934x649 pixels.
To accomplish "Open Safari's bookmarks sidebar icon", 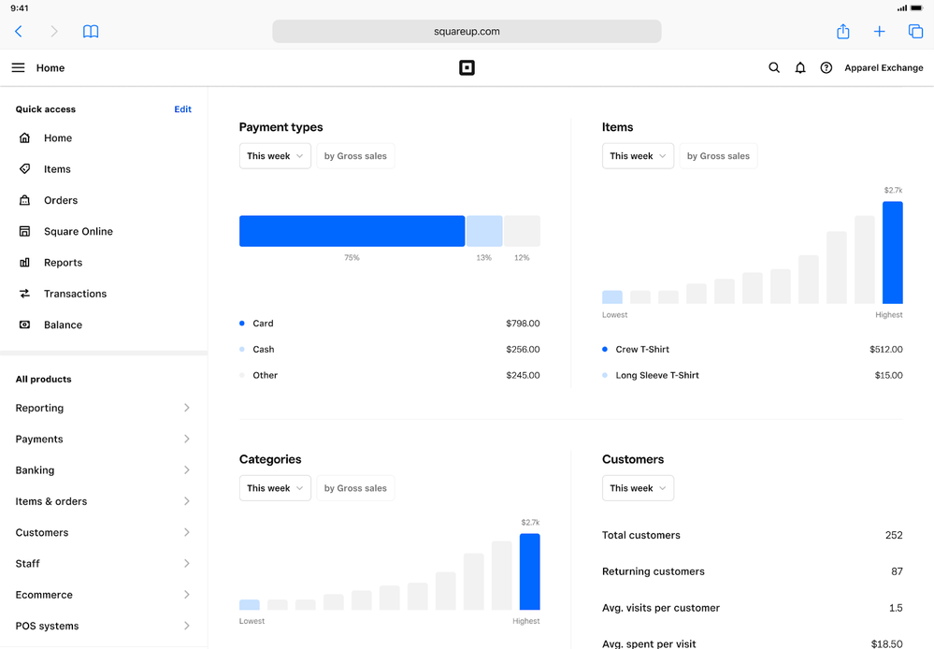I will click(x=90, y=31).
